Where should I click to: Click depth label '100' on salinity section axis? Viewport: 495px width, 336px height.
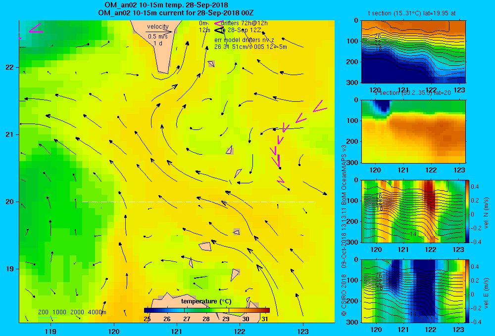(353, 121)
